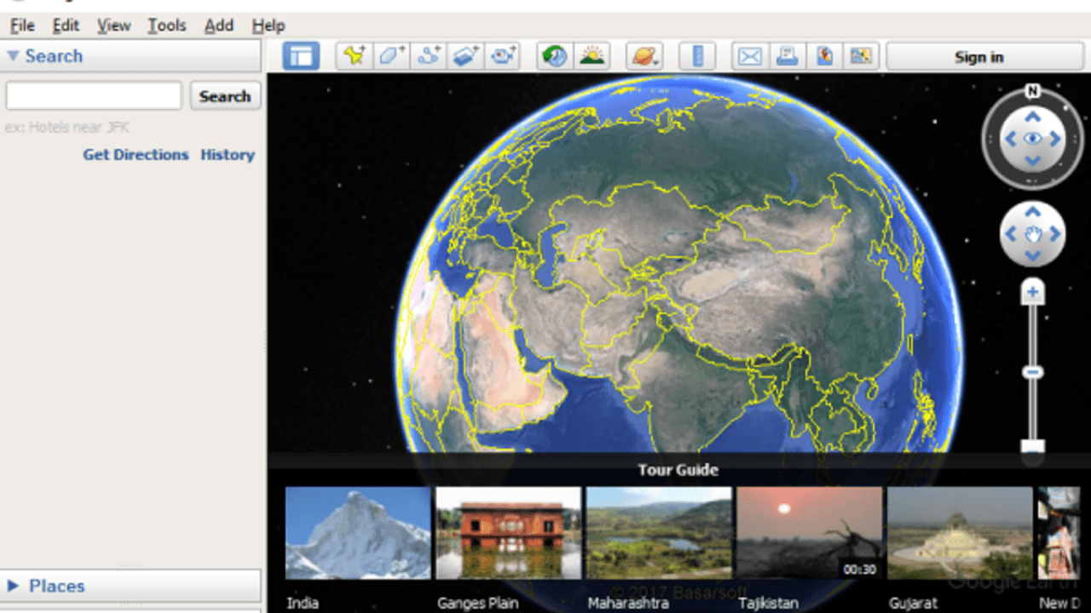1091x613 pixels.
Task: Add a placemark with the pushpin icon
Action: [x=354, y=56]
